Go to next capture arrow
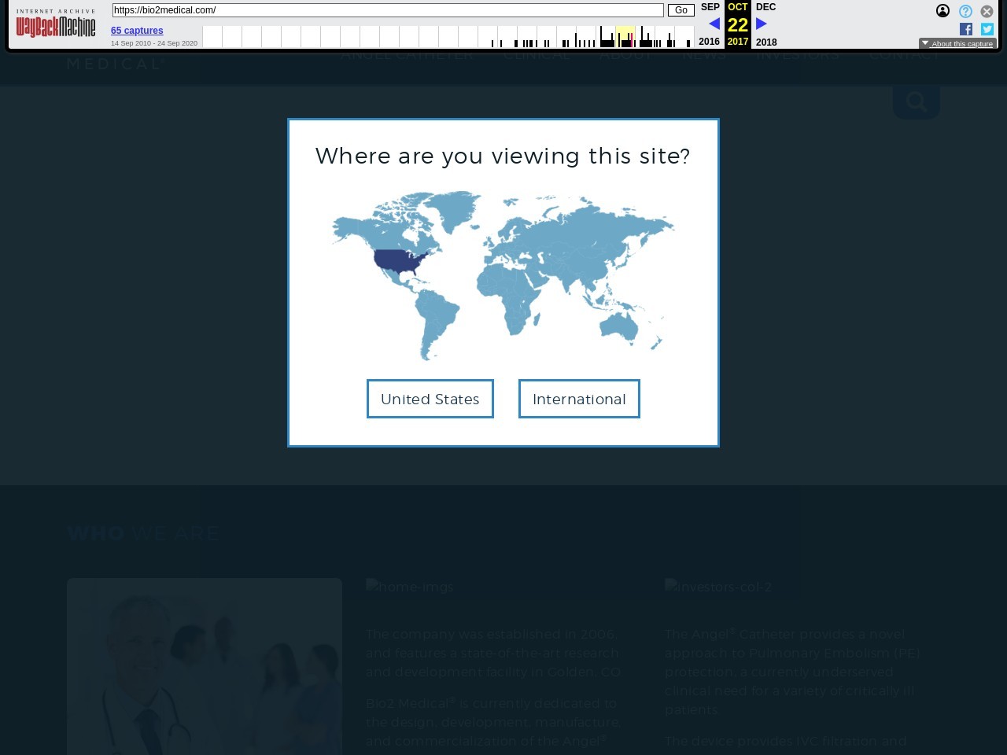 [761, 24]
